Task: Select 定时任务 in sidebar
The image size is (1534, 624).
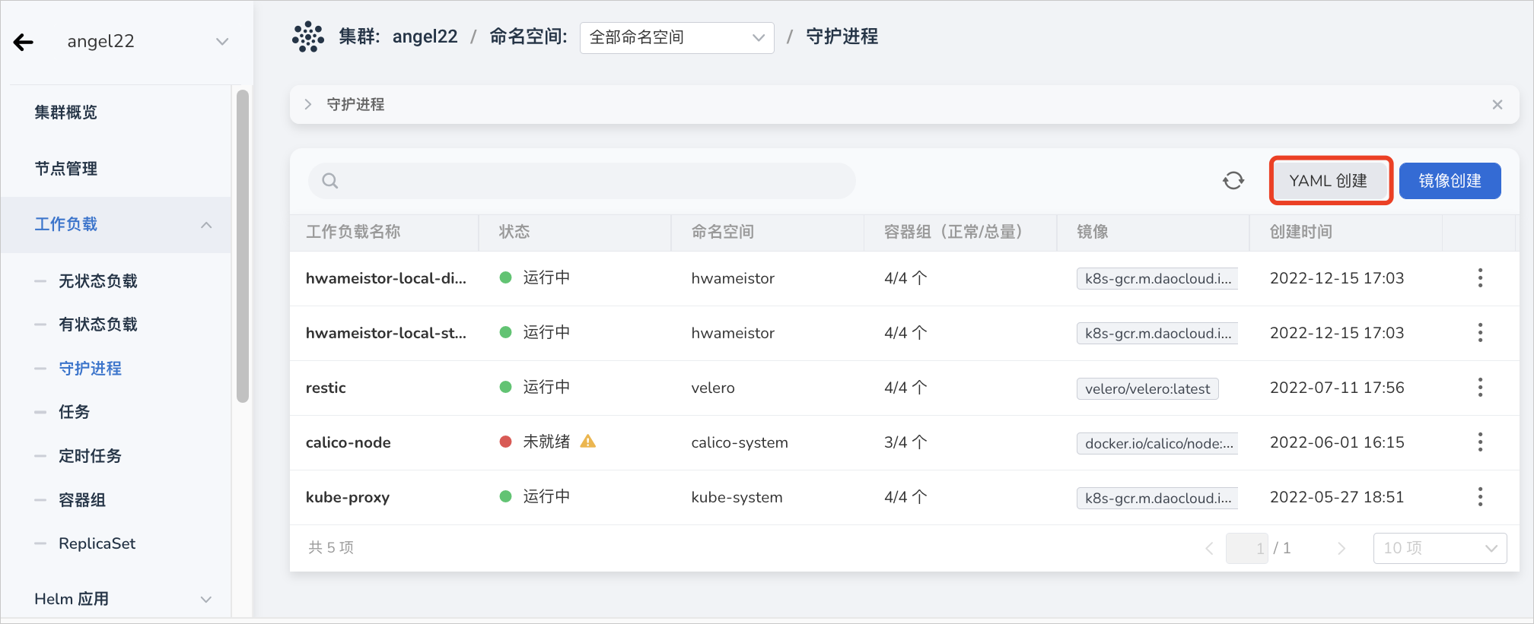Action: pos(91,456)
